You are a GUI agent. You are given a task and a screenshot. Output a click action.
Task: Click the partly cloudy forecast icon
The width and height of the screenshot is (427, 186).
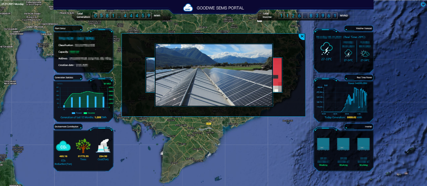[365, 53]
